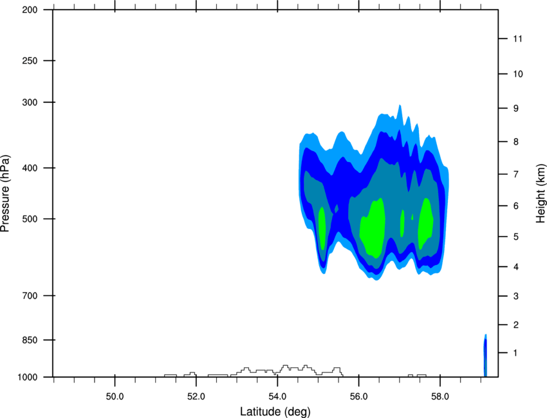
Task: Click the 54.0 latitude tick label
Action: 277,397
